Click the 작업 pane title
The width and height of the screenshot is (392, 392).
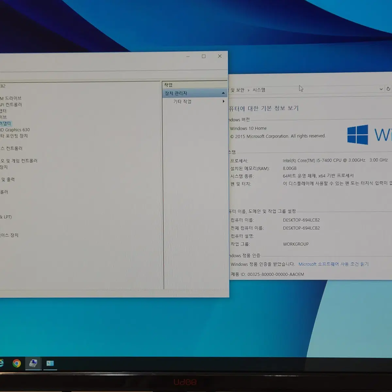coord(169,85)
